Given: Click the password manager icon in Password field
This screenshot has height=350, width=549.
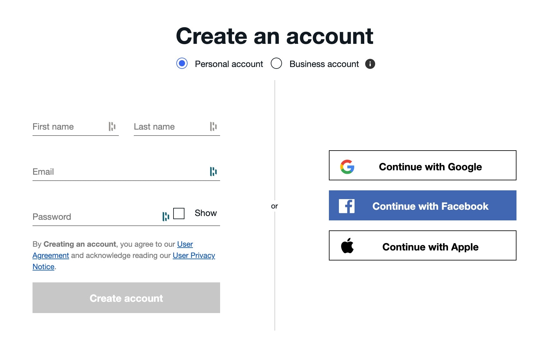Looking at the screenshot, I should coord(166,216).
